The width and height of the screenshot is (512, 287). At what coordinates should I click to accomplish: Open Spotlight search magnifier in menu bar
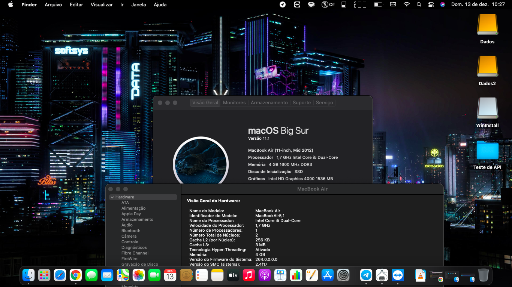coord(419,4)
